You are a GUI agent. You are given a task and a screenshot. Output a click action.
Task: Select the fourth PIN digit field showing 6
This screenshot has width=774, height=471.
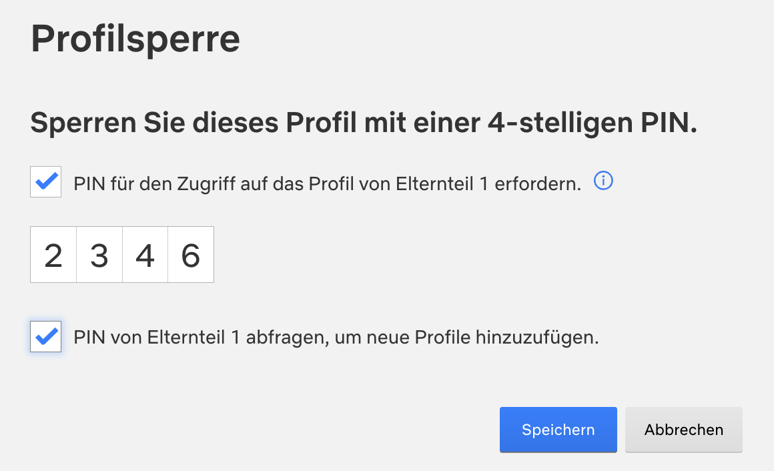click(x=191, y=255)
